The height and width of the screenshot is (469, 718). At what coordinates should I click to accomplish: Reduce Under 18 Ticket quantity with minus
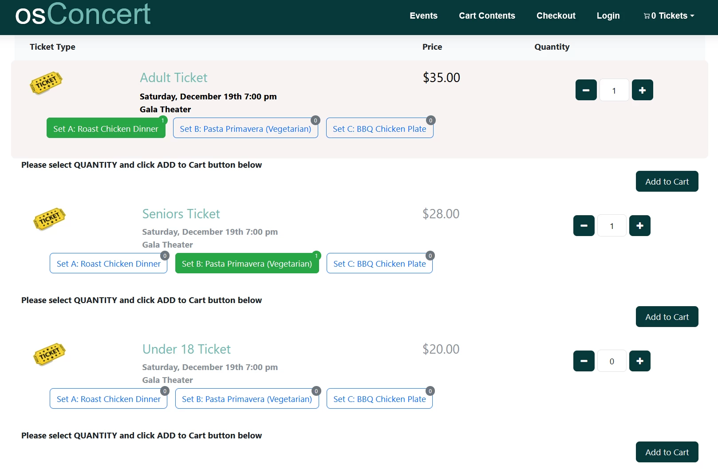(x=584, y=361)
